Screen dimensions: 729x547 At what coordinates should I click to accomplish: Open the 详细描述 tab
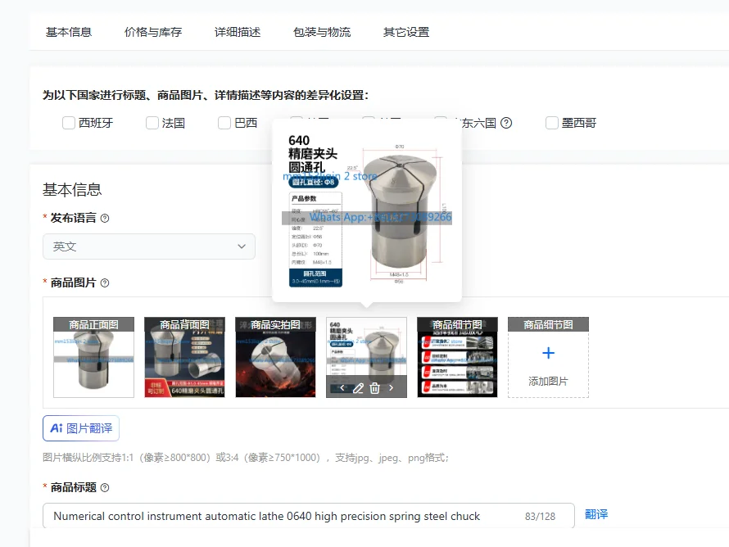coord(238,32)
